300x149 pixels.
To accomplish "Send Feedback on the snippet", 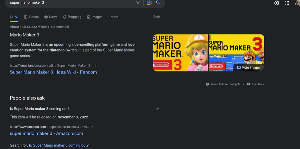I will (258, 84).
